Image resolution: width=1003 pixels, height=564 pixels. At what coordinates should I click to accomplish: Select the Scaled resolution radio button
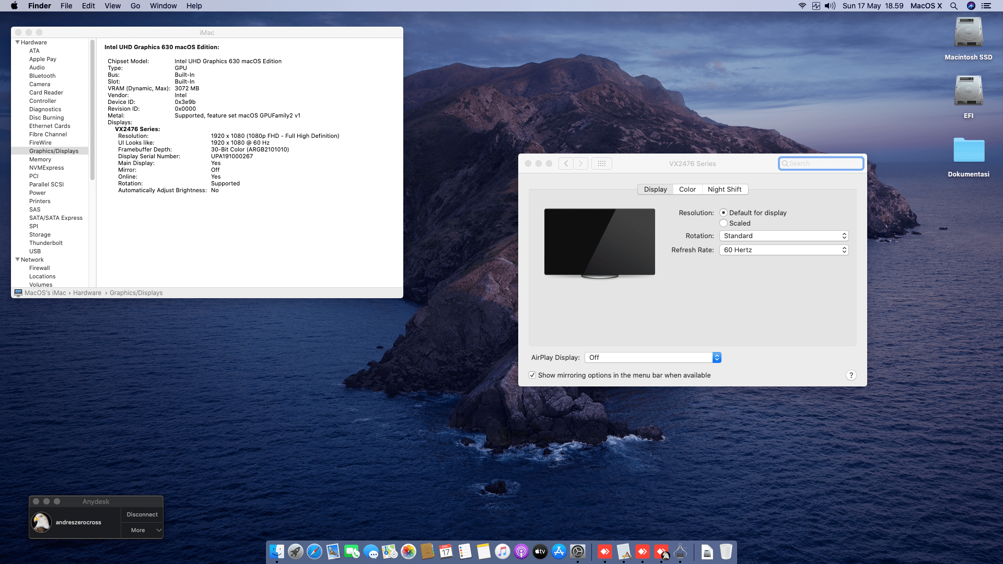pyautogui.click(x=724, y=223)
